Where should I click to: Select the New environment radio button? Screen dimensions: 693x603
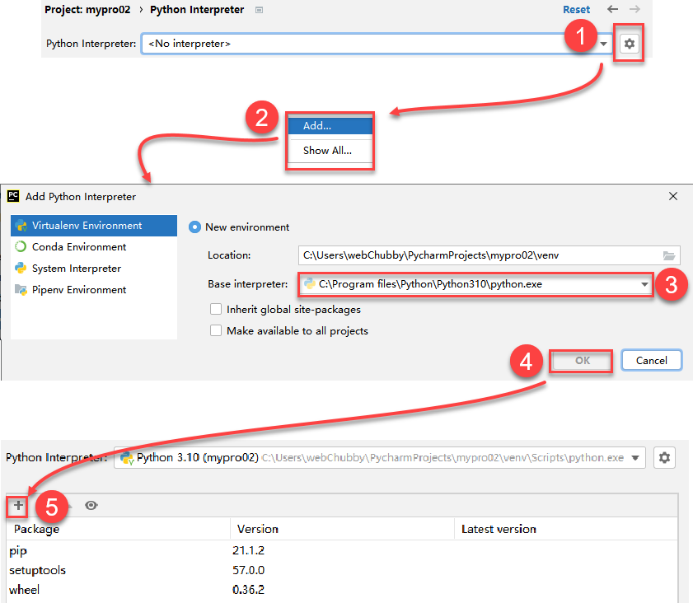[x=194, y=227]
